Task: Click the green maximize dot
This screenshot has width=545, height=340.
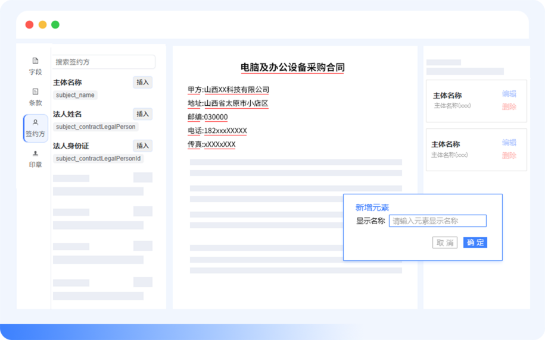Action: [x=55, y=24]
